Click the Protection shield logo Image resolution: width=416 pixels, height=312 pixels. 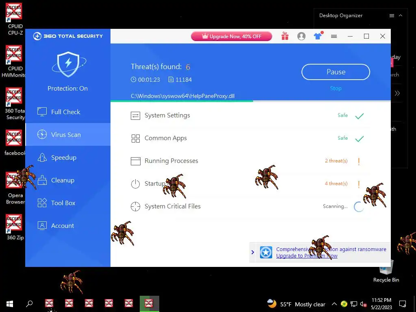[68, 65]
